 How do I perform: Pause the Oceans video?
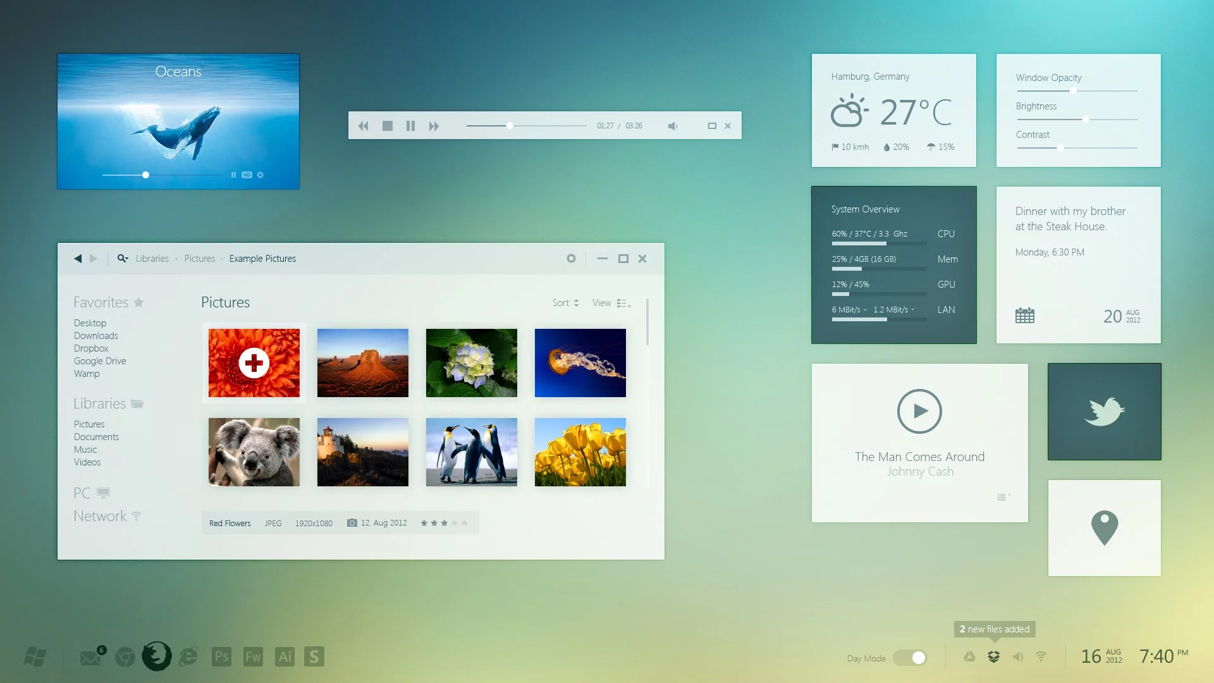click(x=233, y=175)
